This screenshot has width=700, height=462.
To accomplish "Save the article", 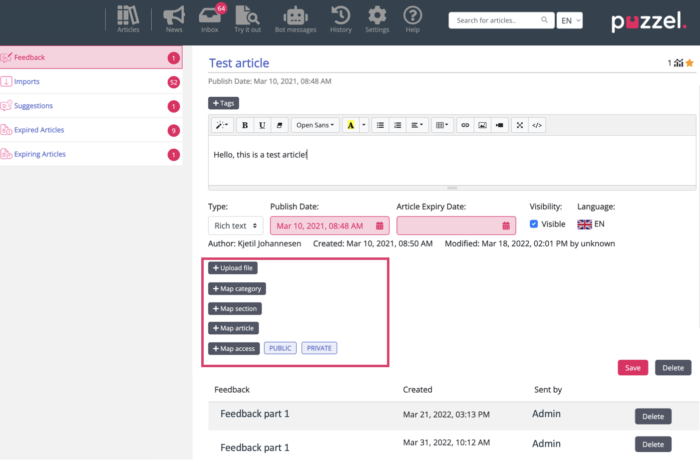I will pos(633,368).
